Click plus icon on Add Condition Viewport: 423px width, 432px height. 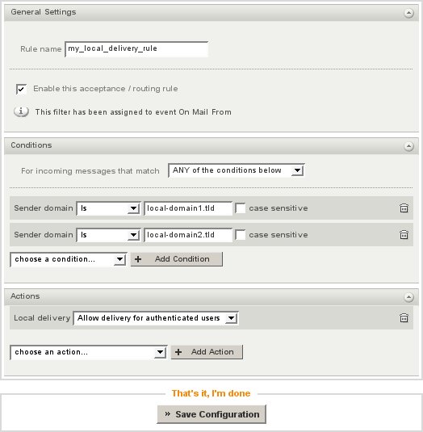tap(138, 259)
